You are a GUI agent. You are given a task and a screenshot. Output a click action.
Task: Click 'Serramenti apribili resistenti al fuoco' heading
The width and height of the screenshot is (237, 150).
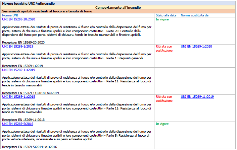[x=47, y=11]
